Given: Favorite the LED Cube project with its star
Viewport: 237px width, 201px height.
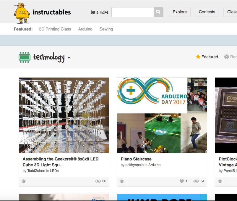Looking at the screenshot, I should pyautogui.click(x=24, y=181).
